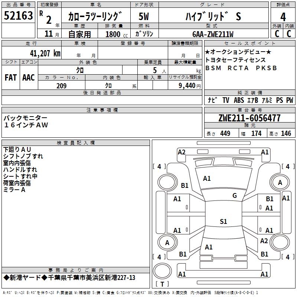Click the AAC air conditioner field
297x297 pixels.
(x=29, y=77)
